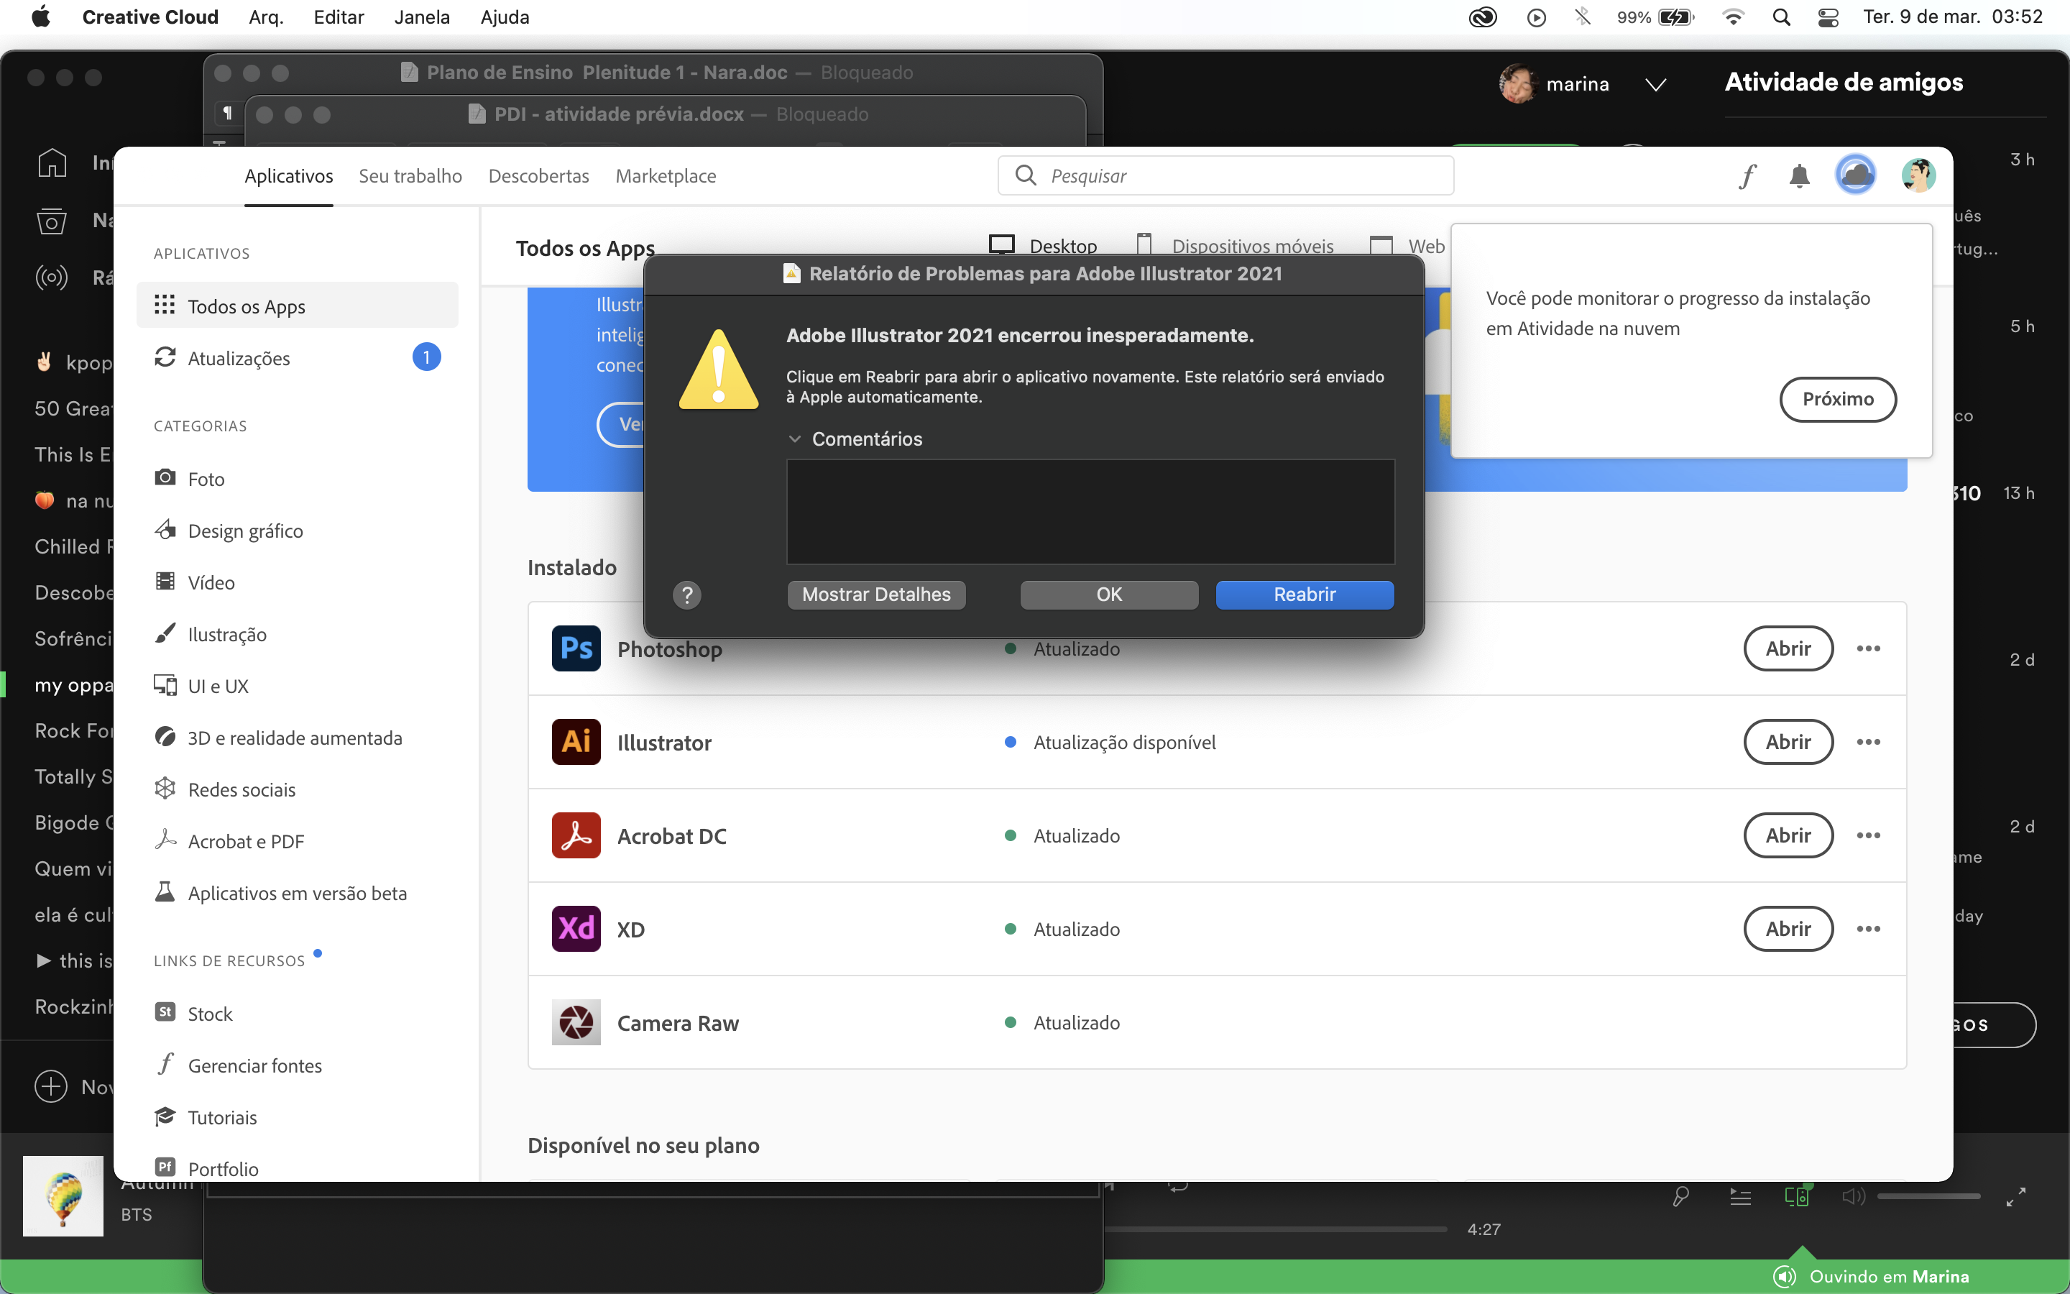Open the Janela menu in menu bar

[422, 17]
